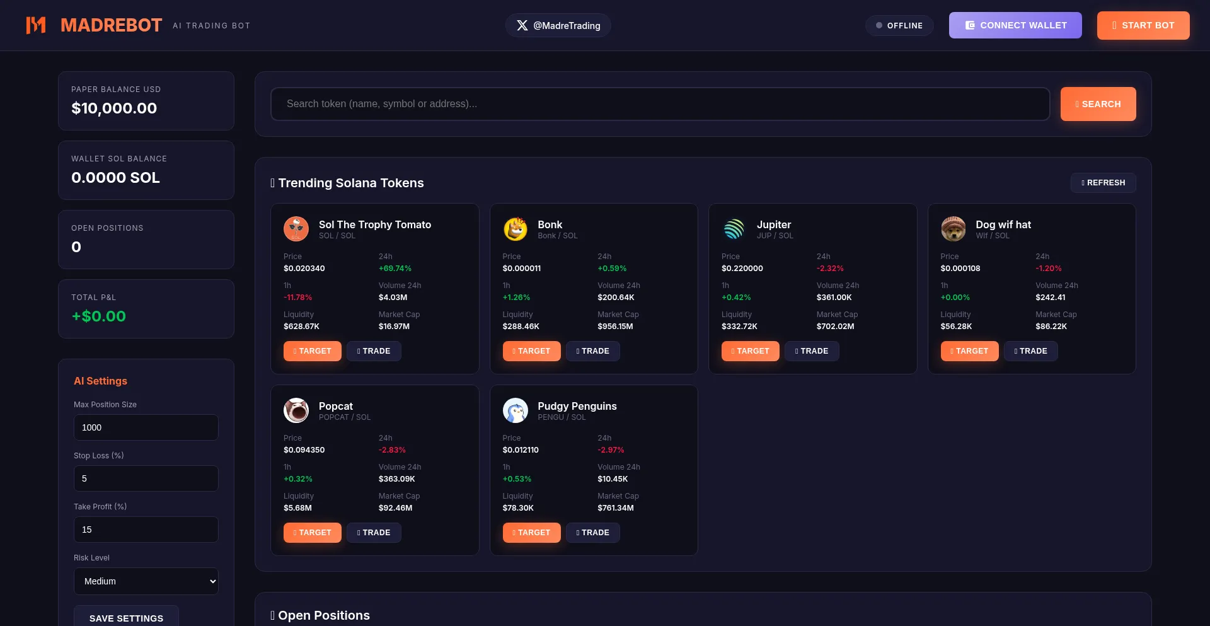Click the MadreBot logo icon
1210x626 pixels.
[x=36, y=25]
